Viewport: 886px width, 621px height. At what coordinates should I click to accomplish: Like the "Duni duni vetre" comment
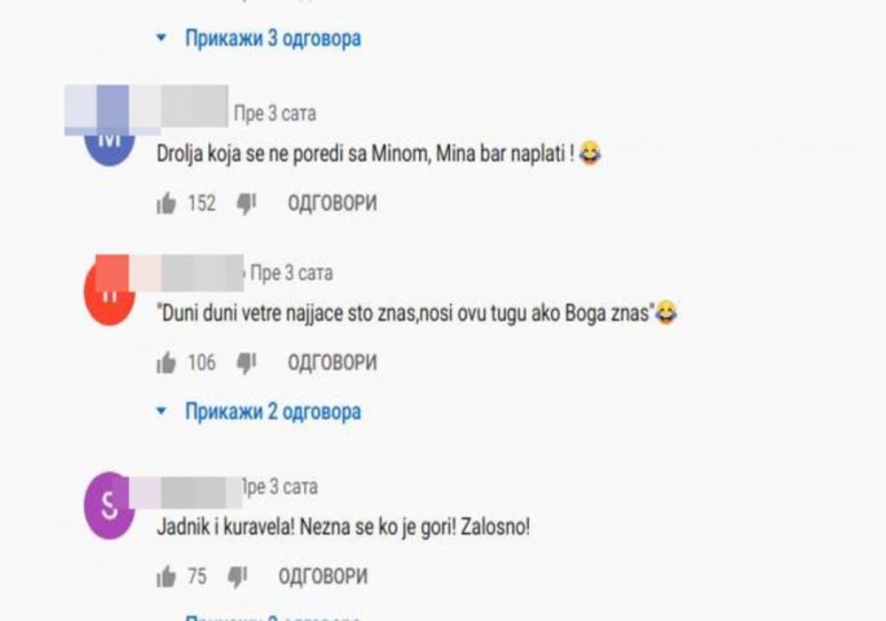click(167, 362)
